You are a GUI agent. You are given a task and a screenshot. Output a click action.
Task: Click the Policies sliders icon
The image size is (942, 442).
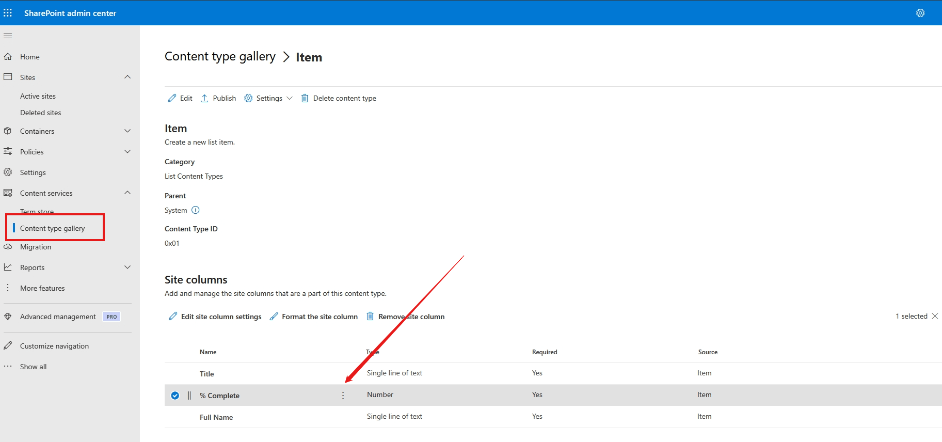coord(8,151)
